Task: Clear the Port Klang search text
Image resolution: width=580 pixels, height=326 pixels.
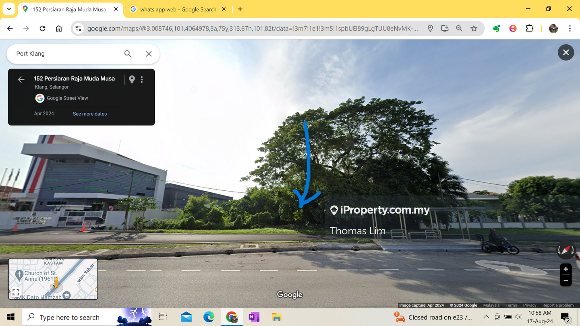Action: tap(149, 54)
